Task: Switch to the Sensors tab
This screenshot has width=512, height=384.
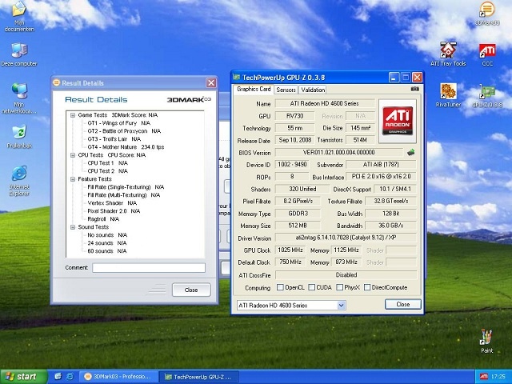Action: (286, 90)
